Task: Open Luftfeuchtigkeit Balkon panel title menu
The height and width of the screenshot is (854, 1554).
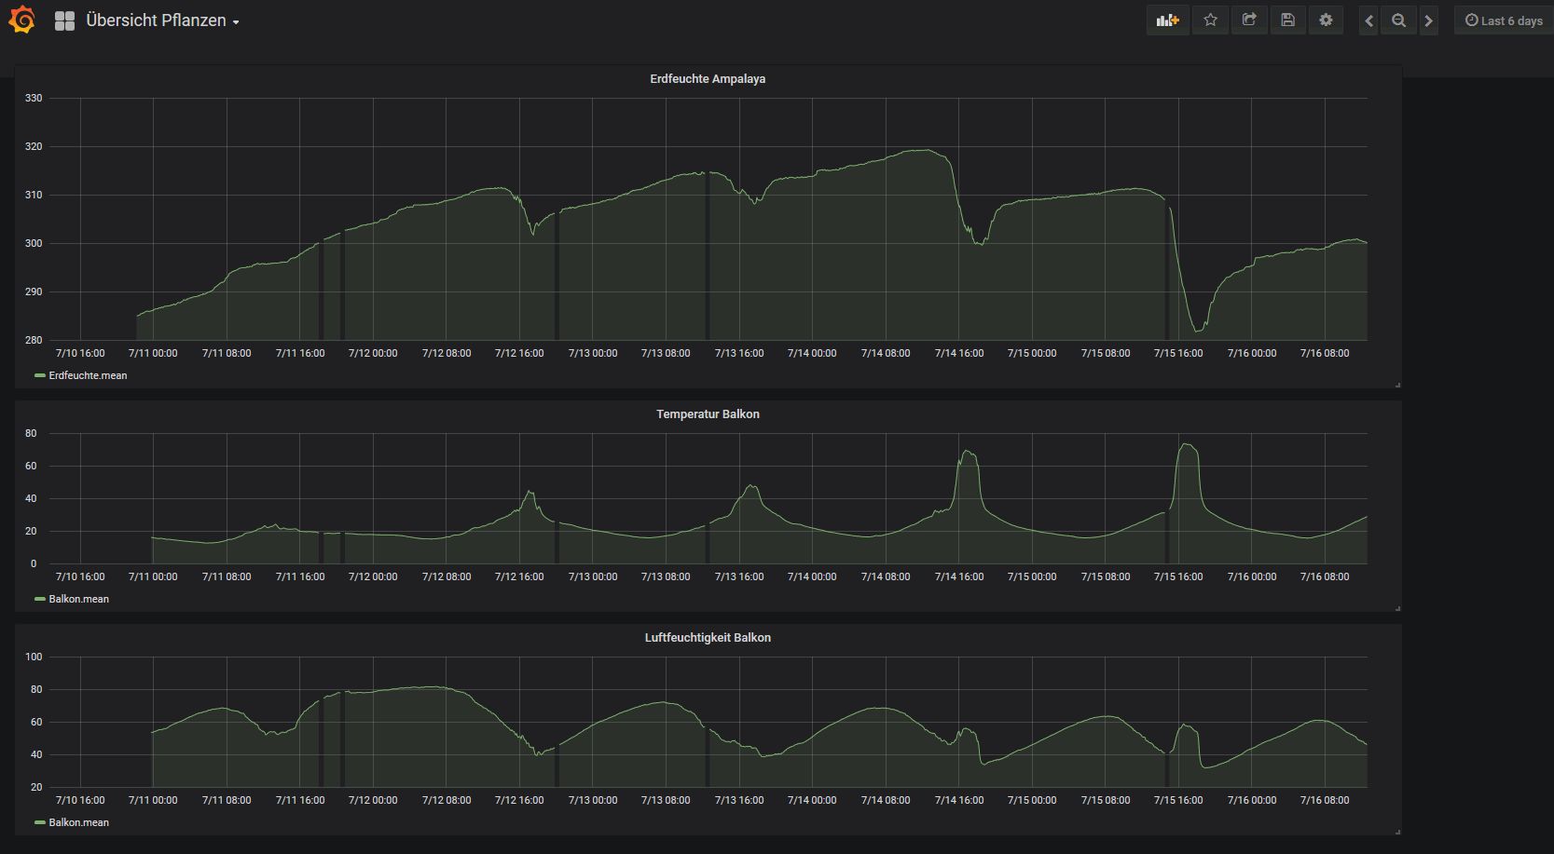Action: [x=708, y=638]
